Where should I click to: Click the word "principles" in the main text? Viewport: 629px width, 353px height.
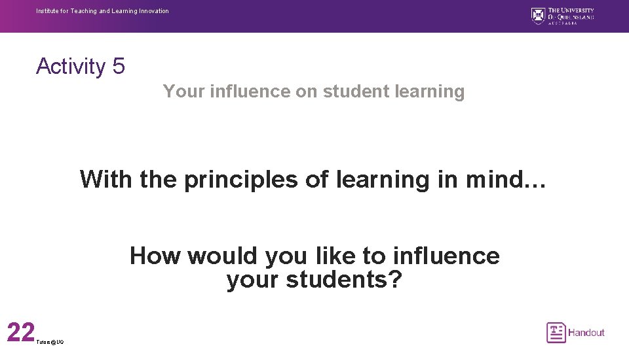[x=240, y=180]
